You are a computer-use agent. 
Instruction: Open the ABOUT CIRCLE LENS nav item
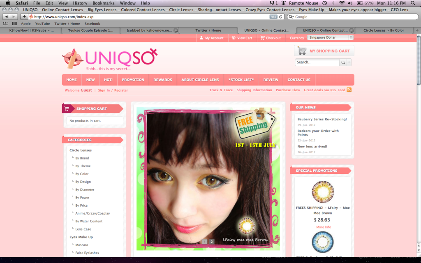coord(200,80)
